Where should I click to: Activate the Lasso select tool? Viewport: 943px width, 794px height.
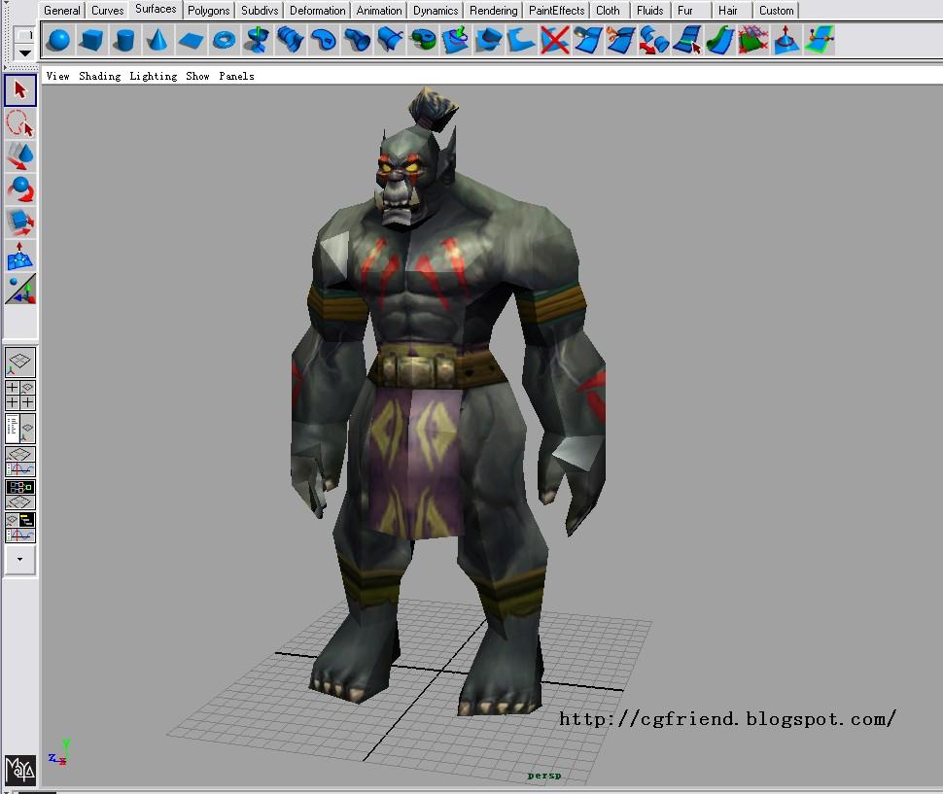(x=20, y=123)
